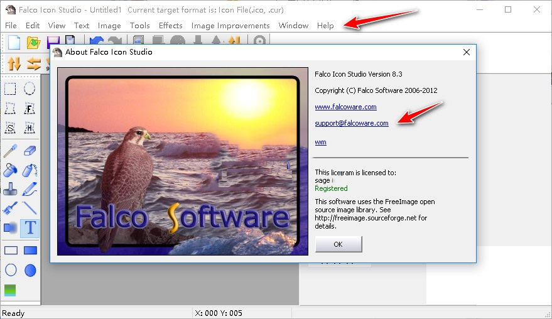
Task: Pick the selection tool marked S
Action: pyautogui.click(x=10, y=128)
